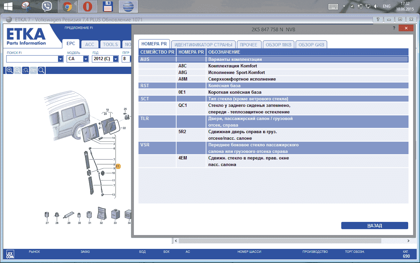Select the RST Колёсная база row
This screenshot has width=420, height=263.
tap(273, 85)
